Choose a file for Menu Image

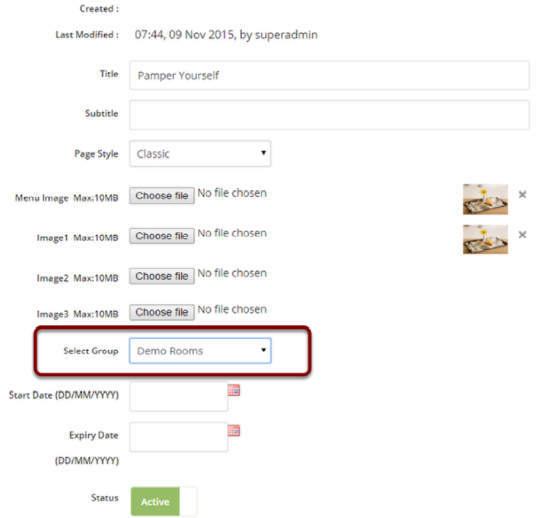(x=161, y=194)
